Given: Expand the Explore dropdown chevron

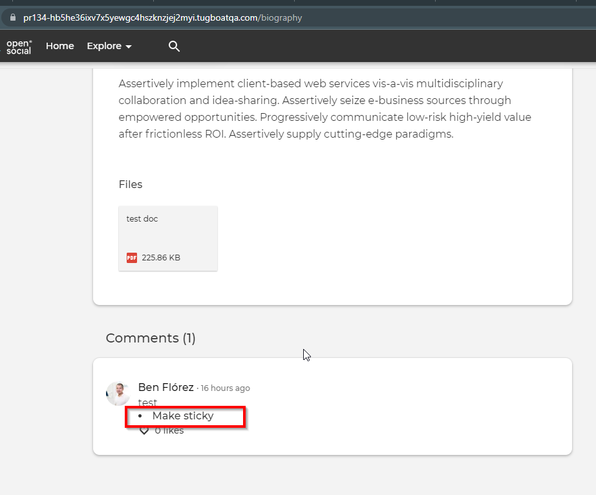Looking at the screenshot, I should click(127, 47).
